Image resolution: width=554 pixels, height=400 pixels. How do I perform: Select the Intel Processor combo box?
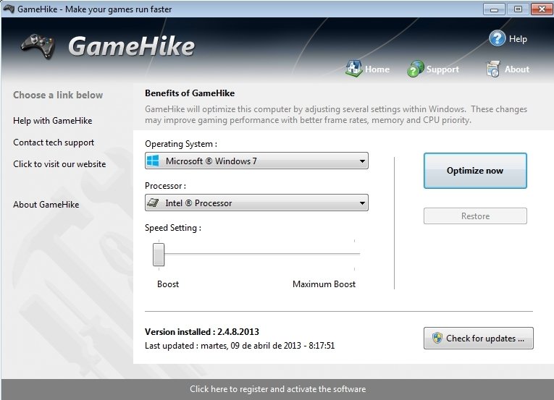(x=256, y=203)
